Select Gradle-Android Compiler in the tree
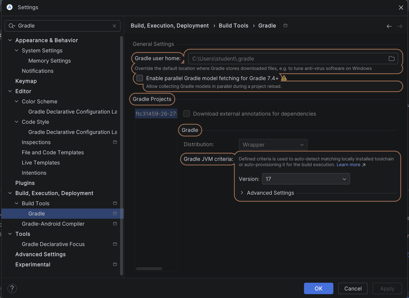Viewport: 409px width, 298px height. tap(53, 224)
